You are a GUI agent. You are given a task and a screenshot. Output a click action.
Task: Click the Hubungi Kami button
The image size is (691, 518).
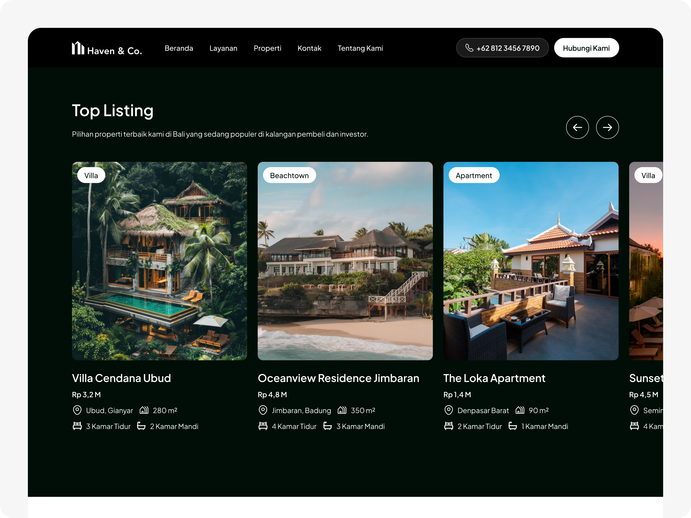586,48
